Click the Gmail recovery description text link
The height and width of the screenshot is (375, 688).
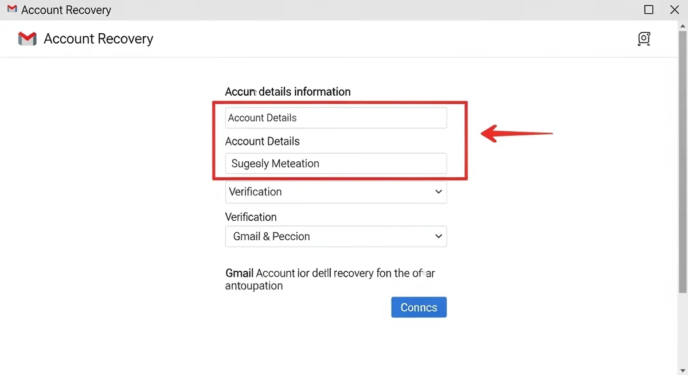(x=331, y=279)
